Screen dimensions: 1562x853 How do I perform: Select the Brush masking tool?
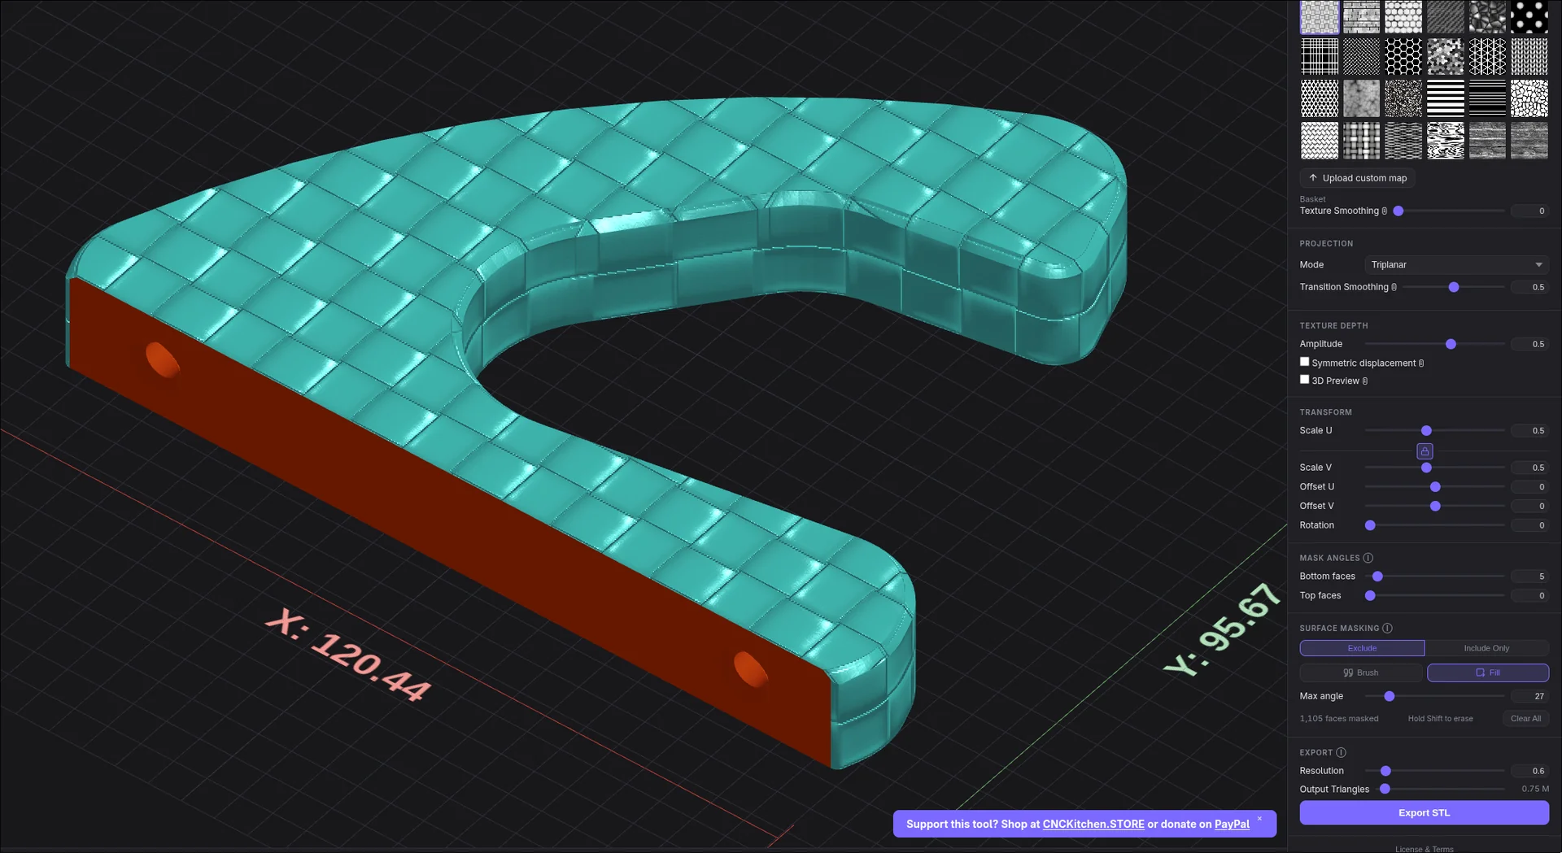click(x=1360, y=673)
